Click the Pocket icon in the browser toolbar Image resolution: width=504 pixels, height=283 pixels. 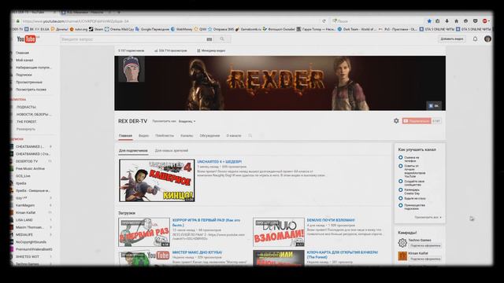(475, 21)
